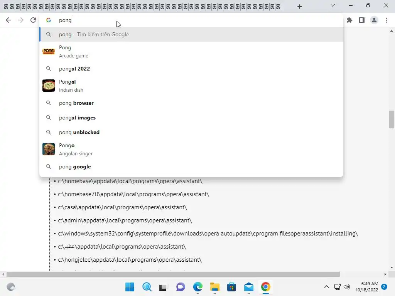Screen dimensions: 395x296
Task: Open a new tab with plus button
Action: (x=299, y=7)
